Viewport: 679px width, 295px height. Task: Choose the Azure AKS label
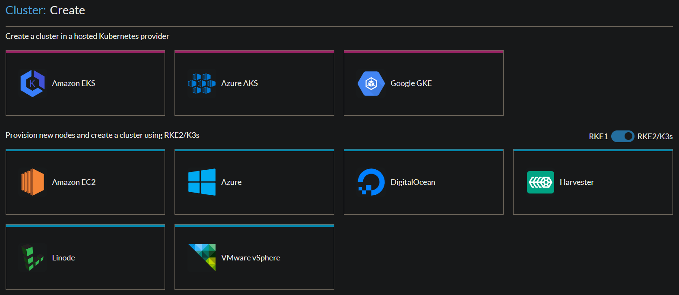240,83
